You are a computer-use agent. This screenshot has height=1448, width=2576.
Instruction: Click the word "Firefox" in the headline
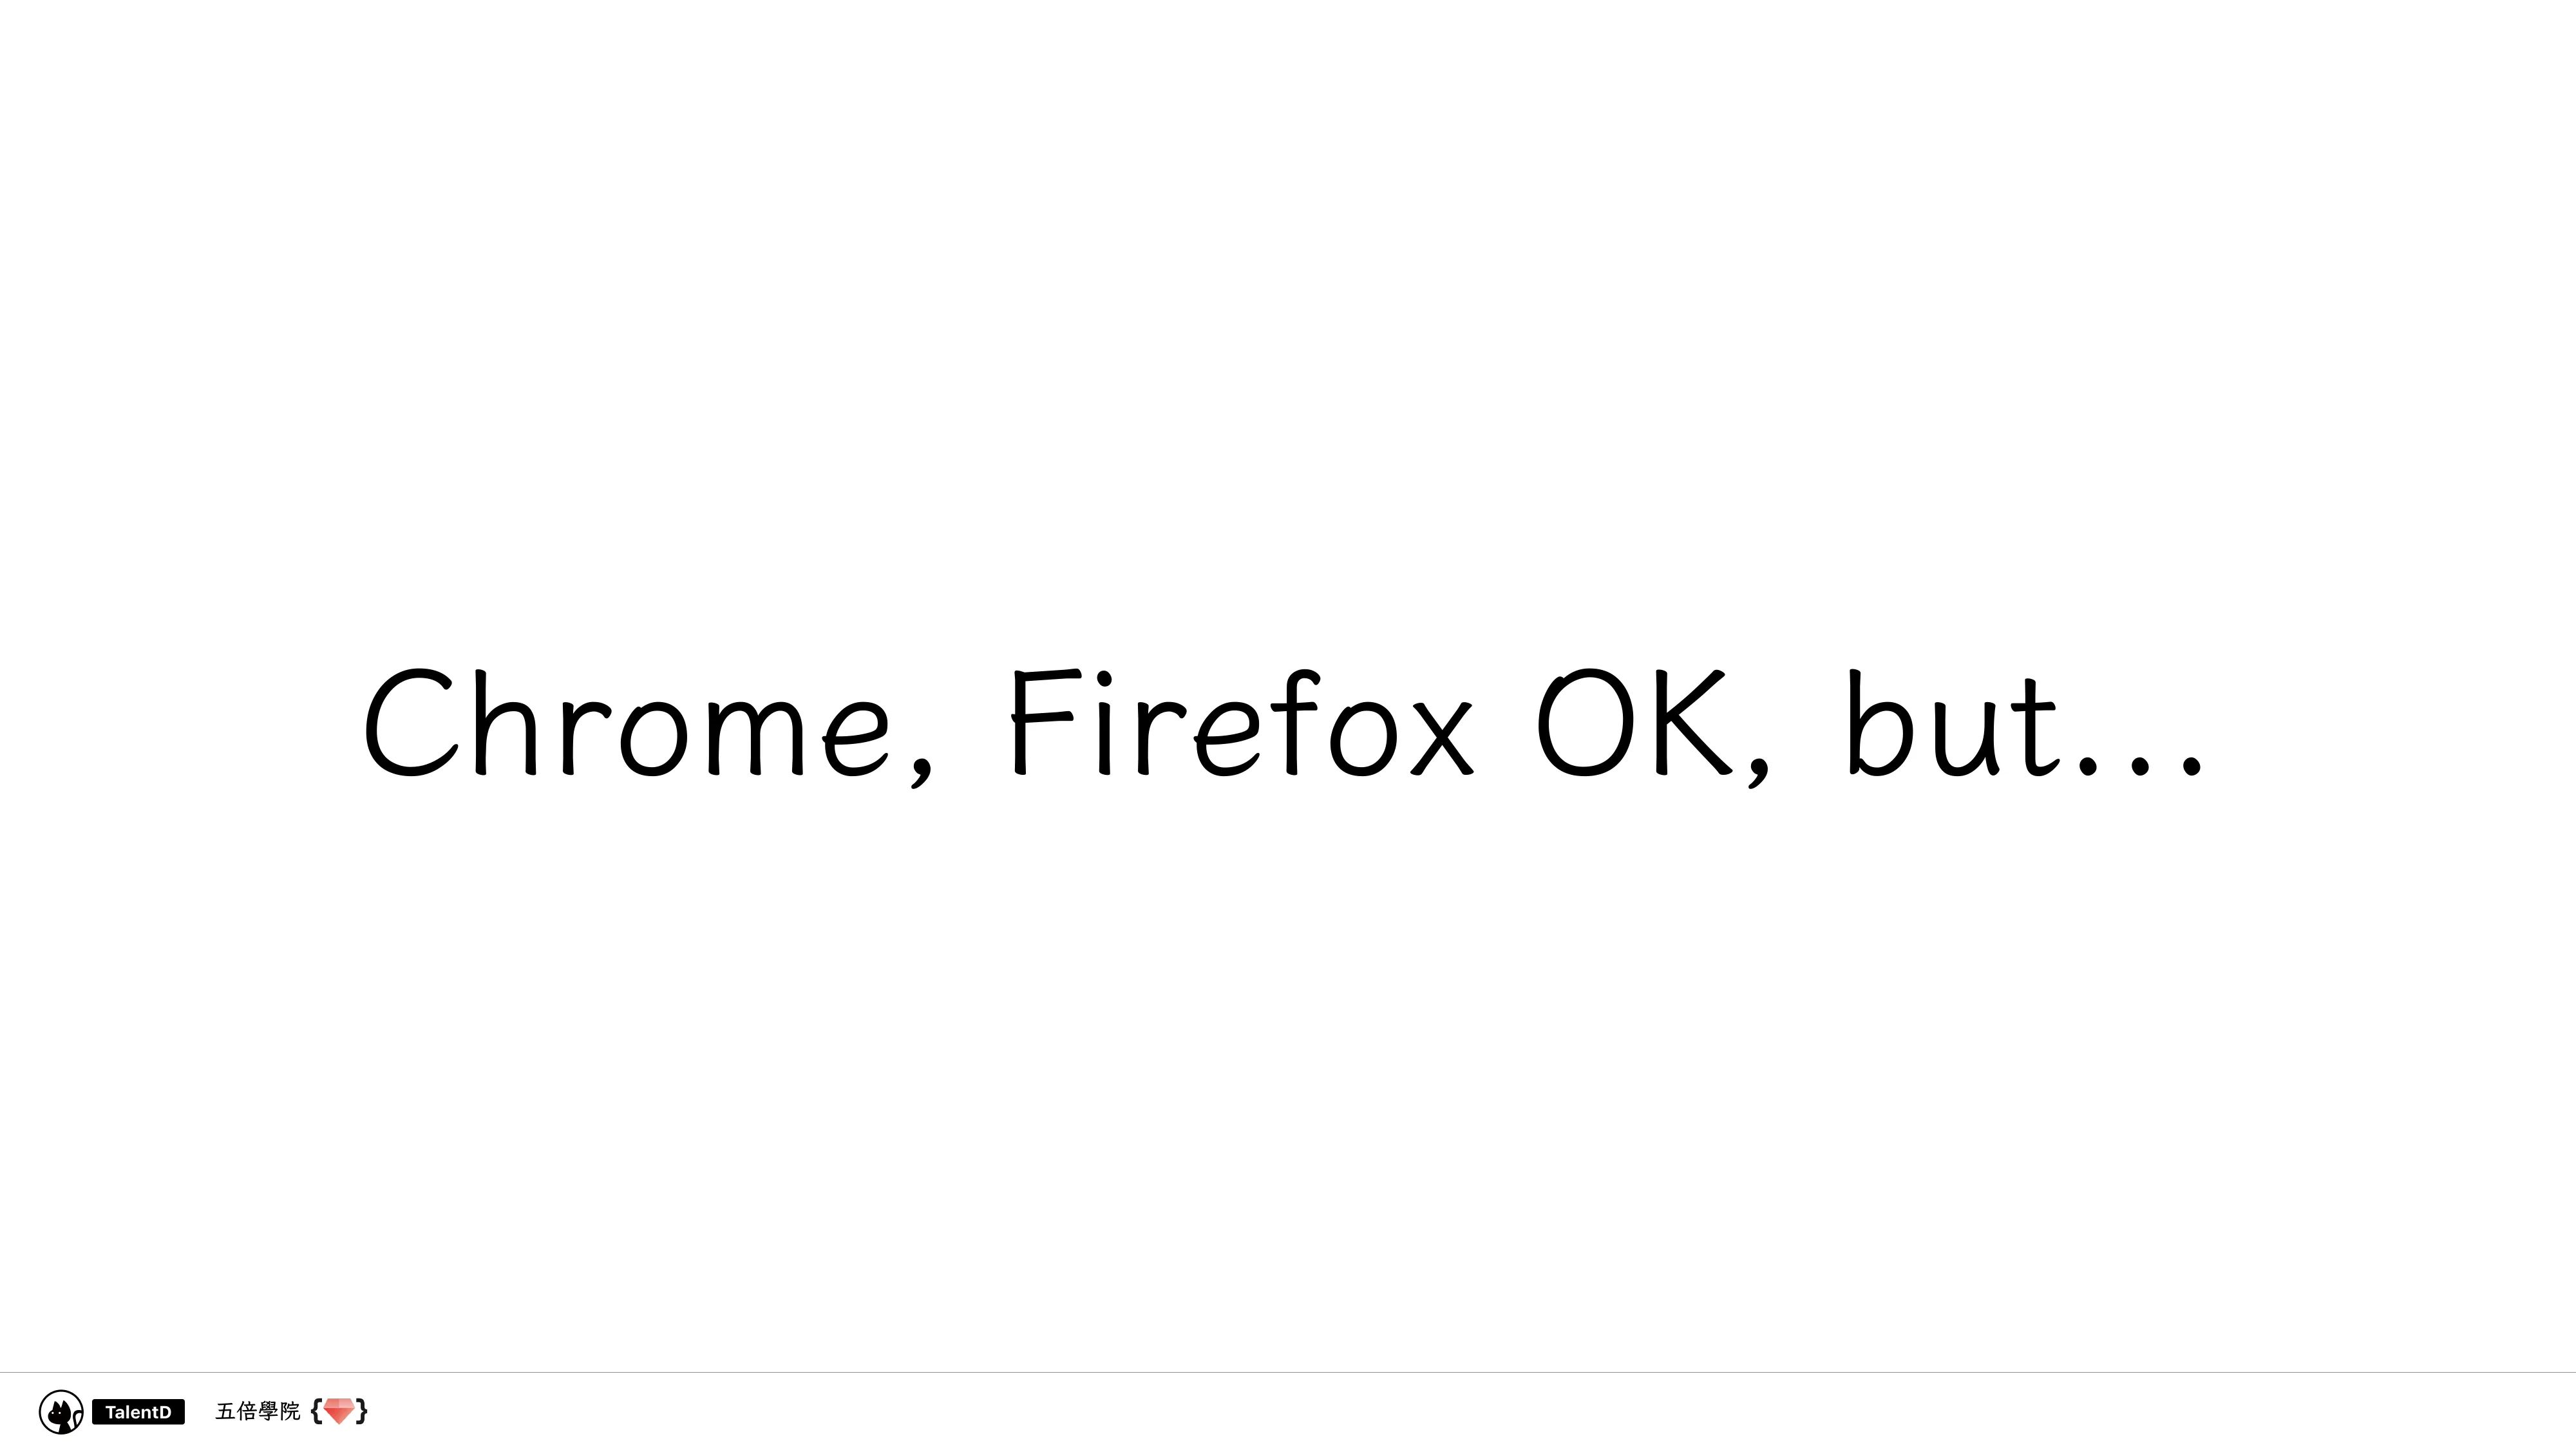pos(1241,723)
